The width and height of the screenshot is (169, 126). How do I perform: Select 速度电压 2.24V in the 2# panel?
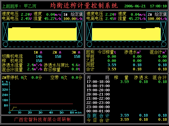101,14
